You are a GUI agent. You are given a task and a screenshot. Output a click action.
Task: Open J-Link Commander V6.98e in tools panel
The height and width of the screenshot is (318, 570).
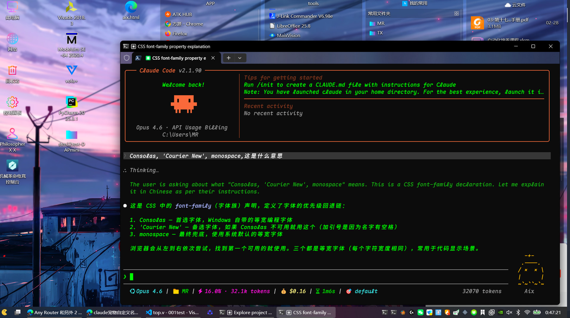(x=301, y=16)
